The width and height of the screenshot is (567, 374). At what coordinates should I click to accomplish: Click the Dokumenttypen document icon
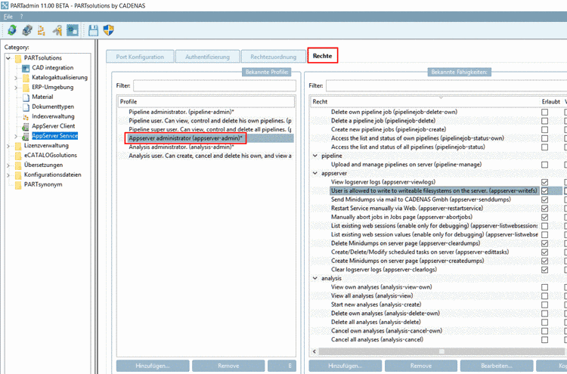click(26, 107)
